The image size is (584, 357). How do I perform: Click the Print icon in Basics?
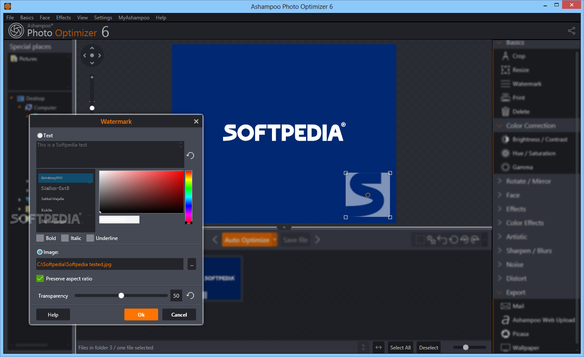point(506,98)
